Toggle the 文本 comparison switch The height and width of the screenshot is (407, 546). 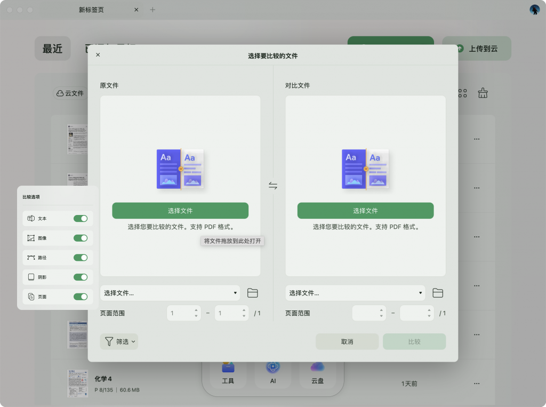[x=81, y=219]
